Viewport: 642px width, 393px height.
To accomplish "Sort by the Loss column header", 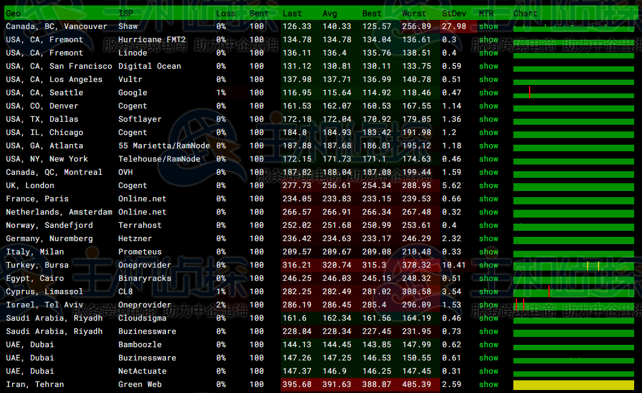I will pos(226,13).
